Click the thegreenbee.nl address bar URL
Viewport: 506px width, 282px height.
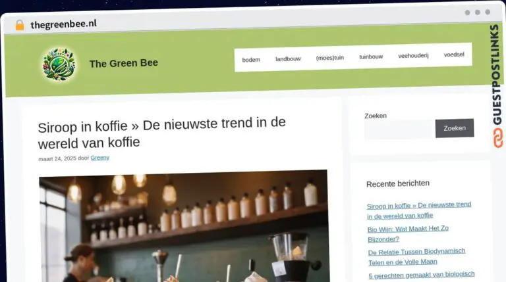(63, 24)
